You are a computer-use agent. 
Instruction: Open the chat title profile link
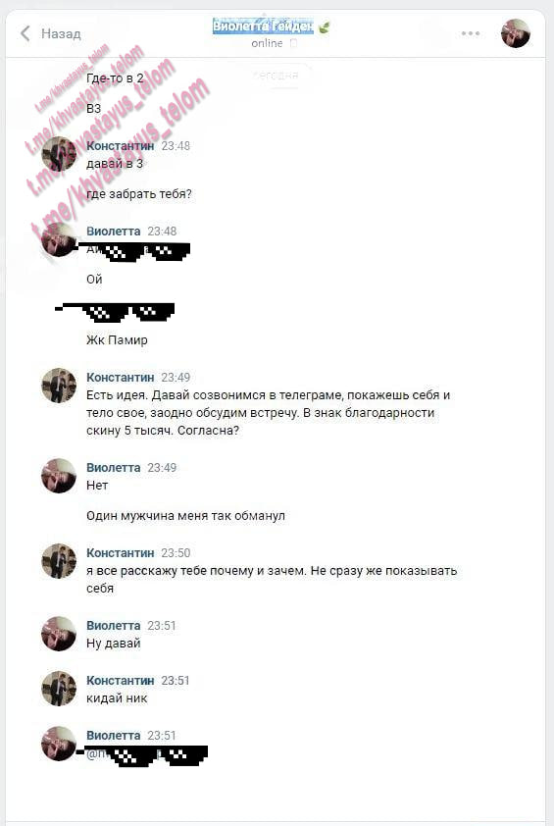[263, 26]
